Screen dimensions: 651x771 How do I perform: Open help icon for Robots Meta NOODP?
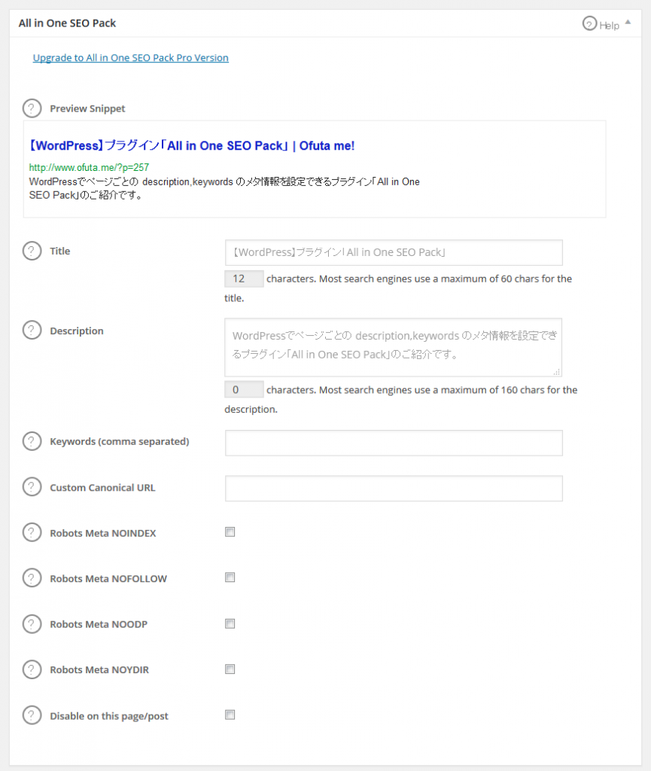coord(32,624)
